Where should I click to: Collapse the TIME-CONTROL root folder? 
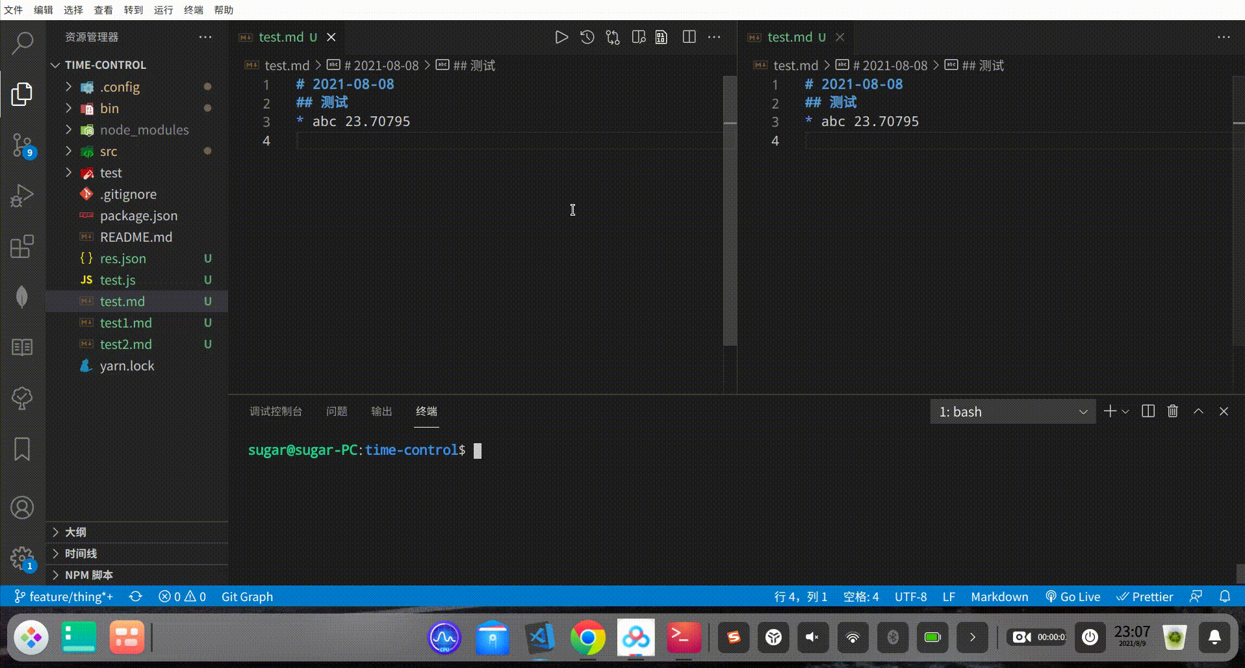click(x=137, y=65)
